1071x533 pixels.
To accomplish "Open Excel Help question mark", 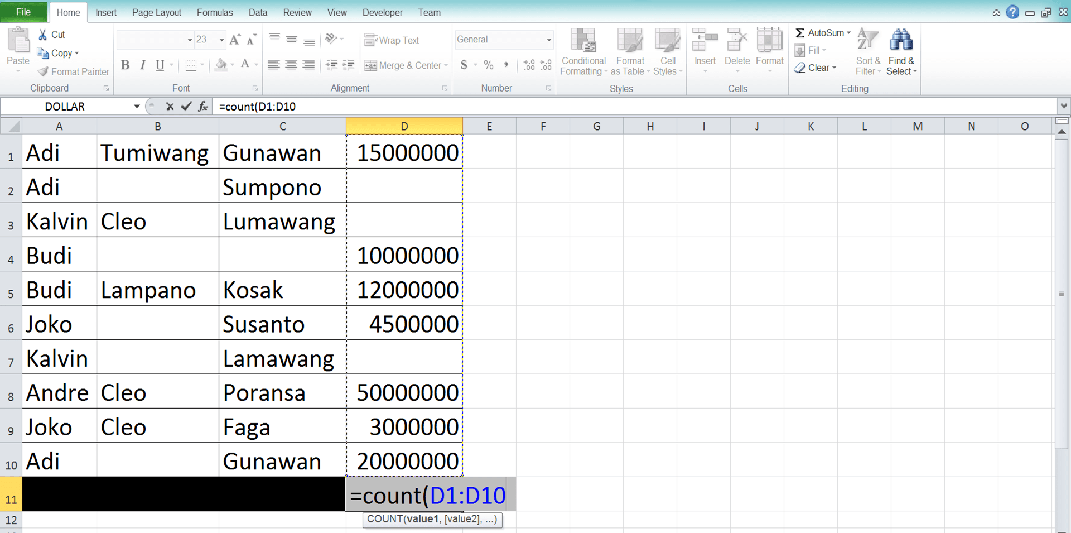I will pyautogui.click(x=1012, y=12).
